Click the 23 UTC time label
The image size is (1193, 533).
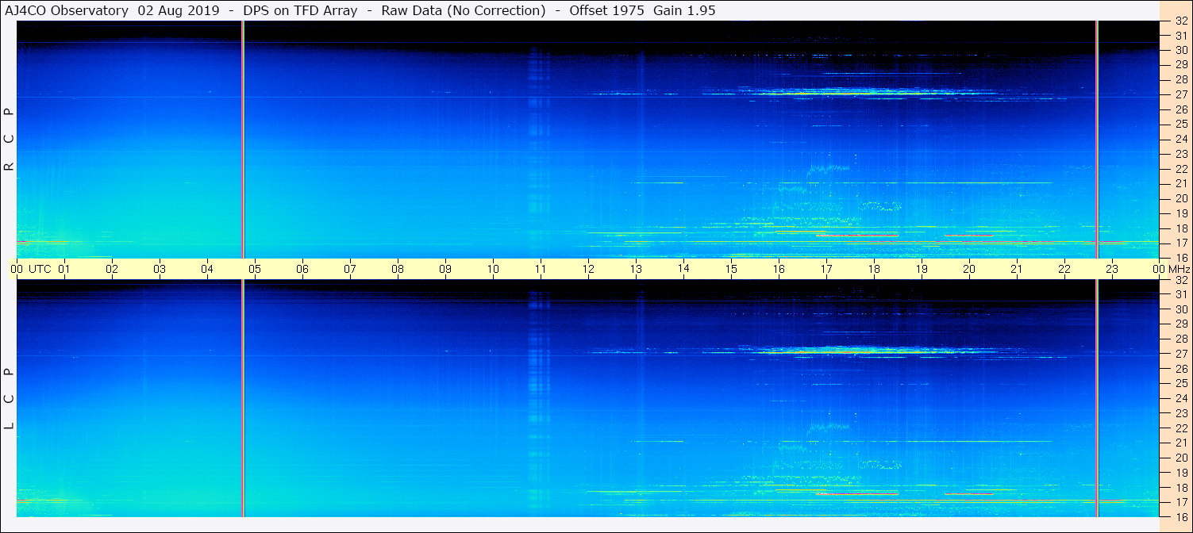(x=1112, y=269)
